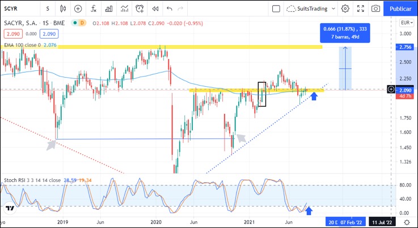Add a symbol to compare with plus icon

(x=78, y=9)
